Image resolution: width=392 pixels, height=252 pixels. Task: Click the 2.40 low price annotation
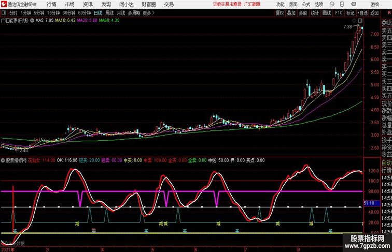pyautogui.click(x=24, y=151)
